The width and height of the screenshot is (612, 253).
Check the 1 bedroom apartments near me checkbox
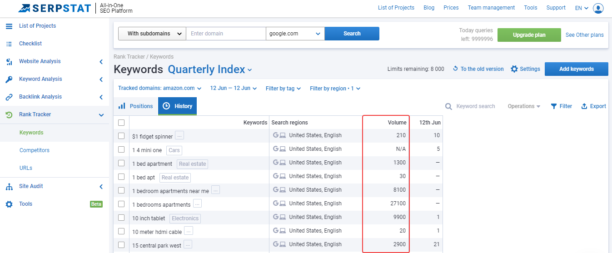[121, 190]
